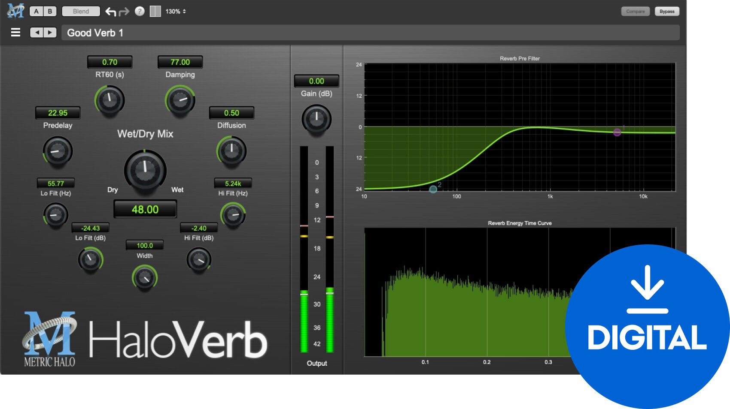
Task: Click the Damping value field showing 77.00
Action: pyautogui.click(x=180, y=62)
